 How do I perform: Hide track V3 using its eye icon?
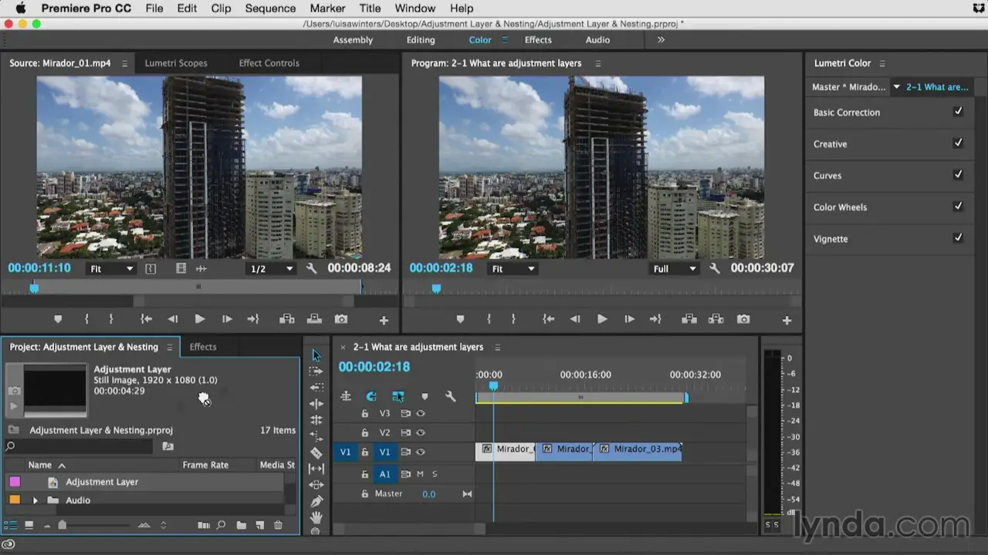[421, 414]
